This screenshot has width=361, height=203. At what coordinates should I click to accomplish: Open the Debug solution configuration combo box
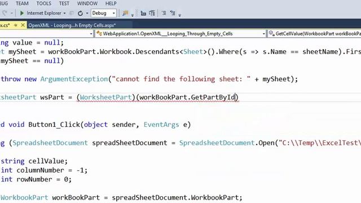pyautogui.click(x=104, y=13)
